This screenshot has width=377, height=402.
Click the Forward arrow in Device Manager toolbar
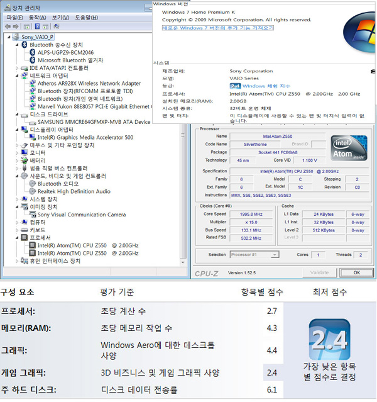click(16, 26)
